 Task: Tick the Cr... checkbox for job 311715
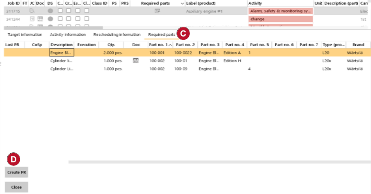point(69,11)
